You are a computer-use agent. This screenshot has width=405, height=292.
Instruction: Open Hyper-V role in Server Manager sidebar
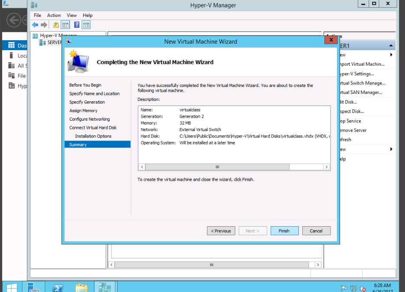(x=17, y=86)
